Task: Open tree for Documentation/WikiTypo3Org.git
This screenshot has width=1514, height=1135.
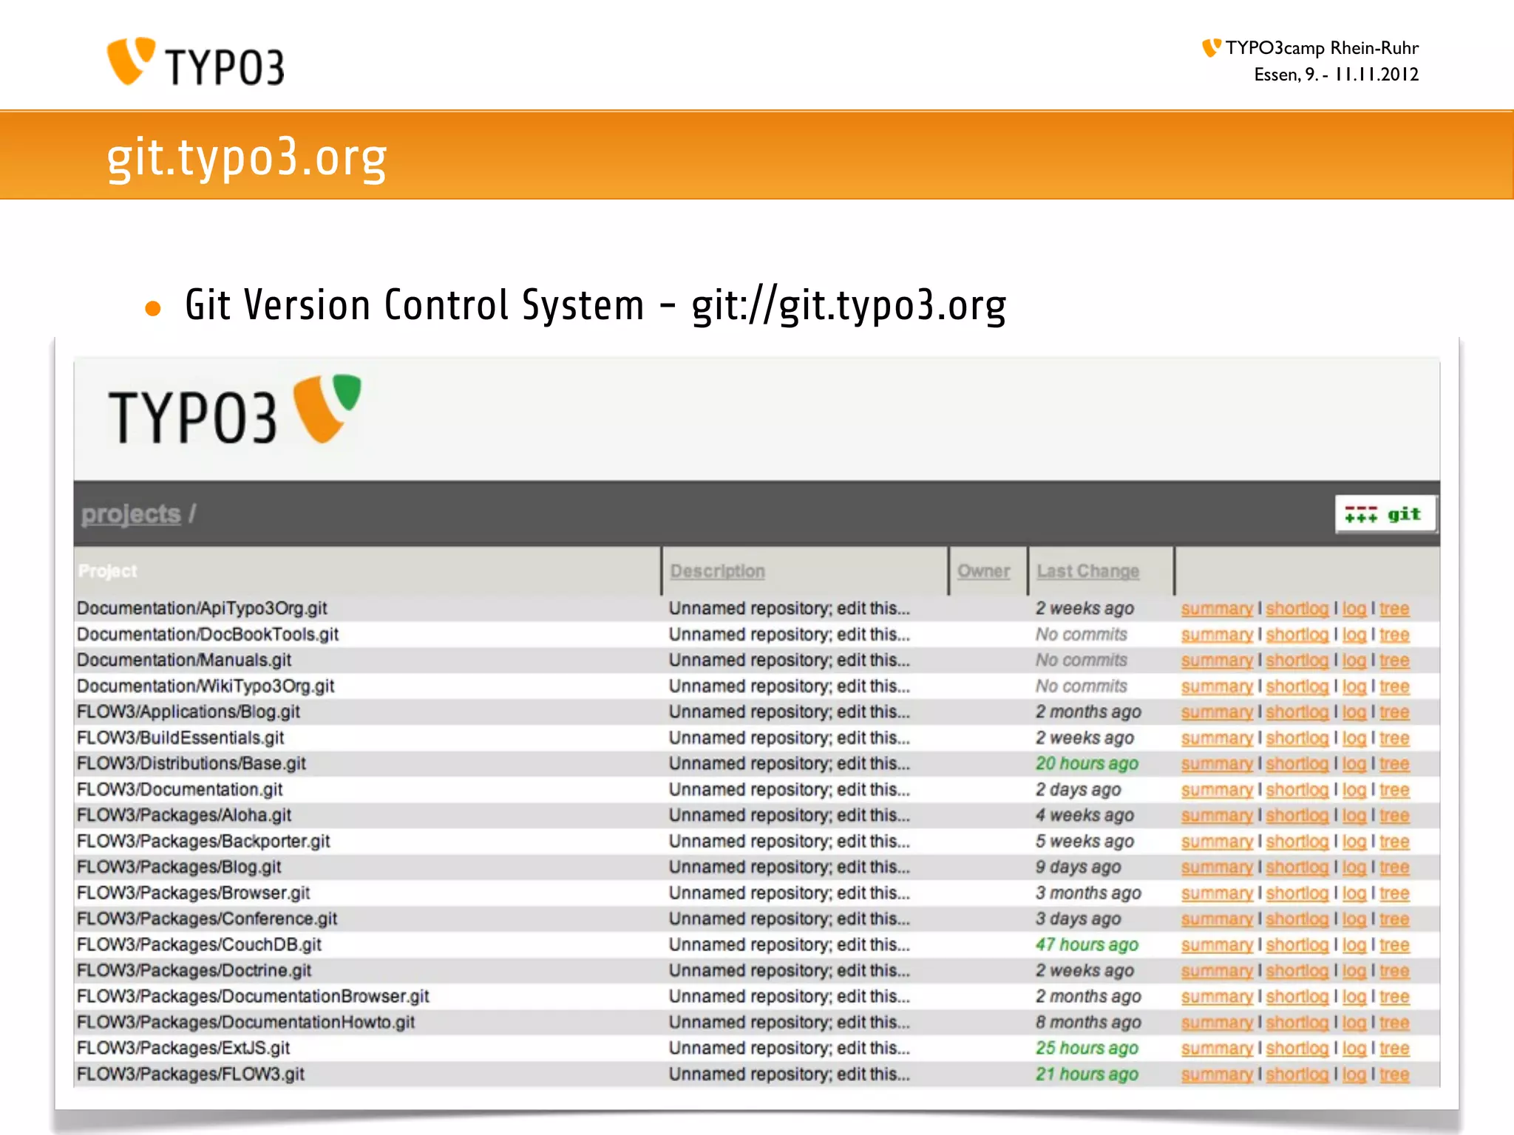Action: (x=1394, y=686)
